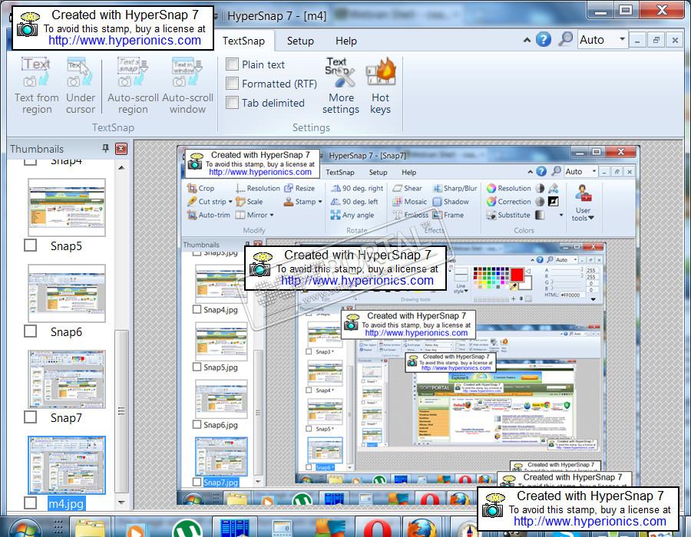This screenshot has height=537, width=691.
Task: Click the m4.jpg file name label
Action: [66, 503]
